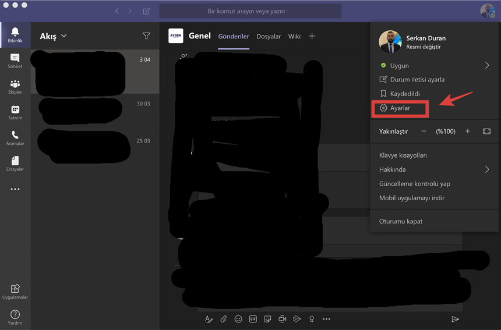Open the Ekipler teams section
This screenshot has width=501, height=330.
[15, 87]
